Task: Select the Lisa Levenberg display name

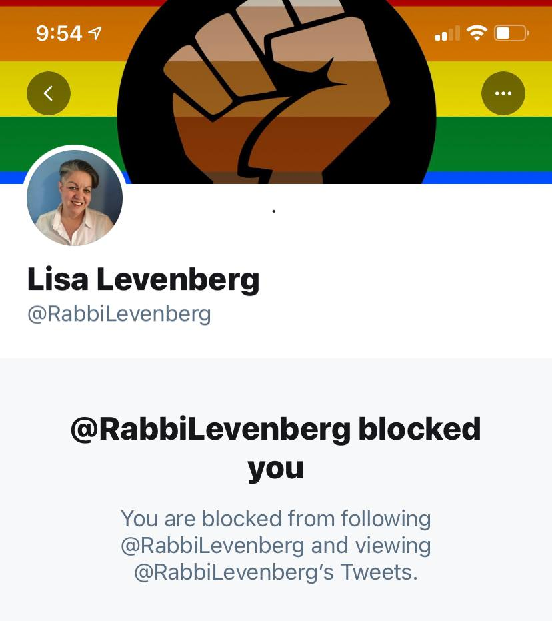Action: 143,280
